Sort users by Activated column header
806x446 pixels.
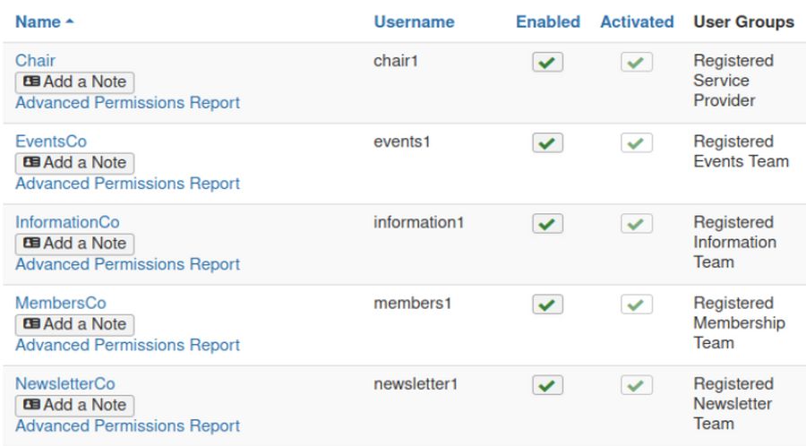click(x=636, y=21)
